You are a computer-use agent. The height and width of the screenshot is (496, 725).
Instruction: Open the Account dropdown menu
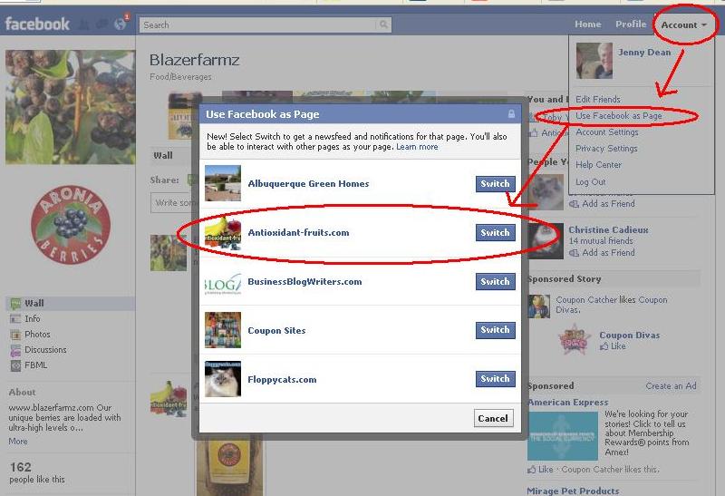(684, 25)
